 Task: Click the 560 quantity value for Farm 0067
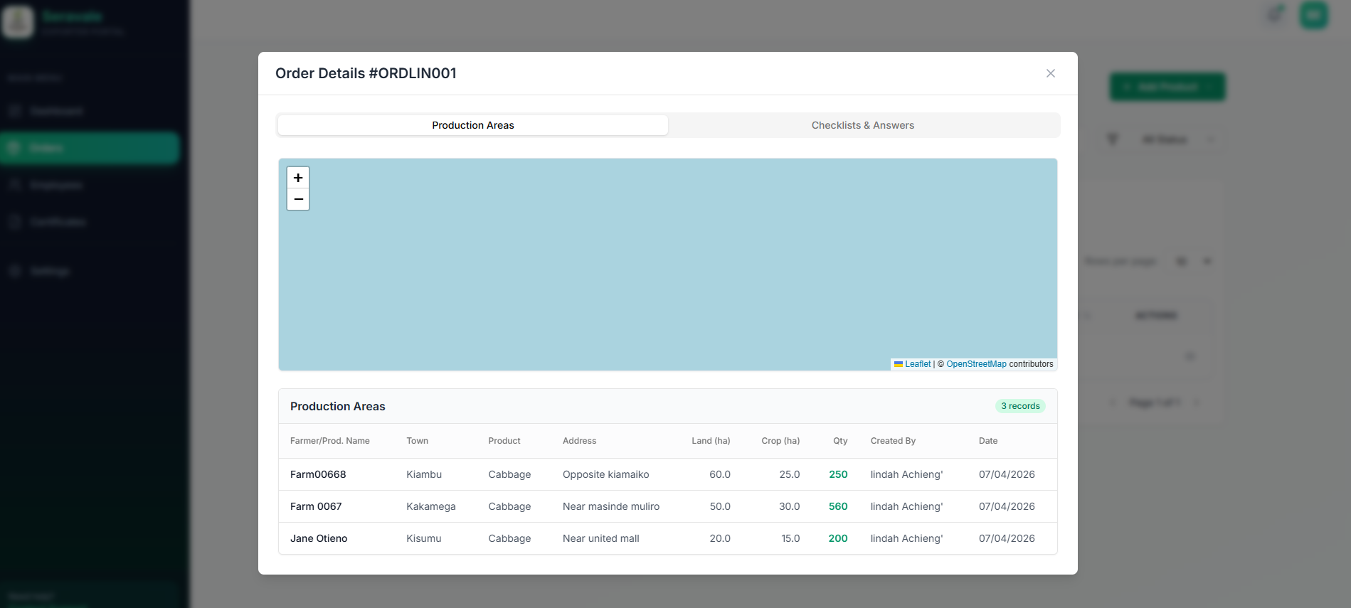coord(837,506)
